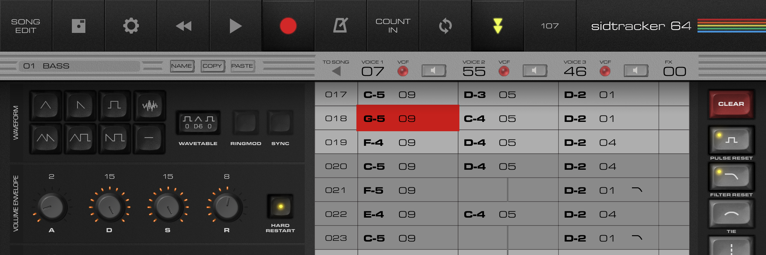This screenshot has width=766, height=255.
Task: Select pulse square waveform
Action: [x=115, y=105]
